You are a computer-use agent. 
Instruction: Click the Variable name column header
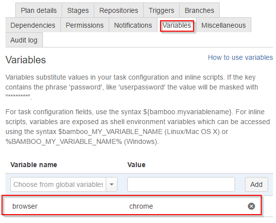pos(34,165)
